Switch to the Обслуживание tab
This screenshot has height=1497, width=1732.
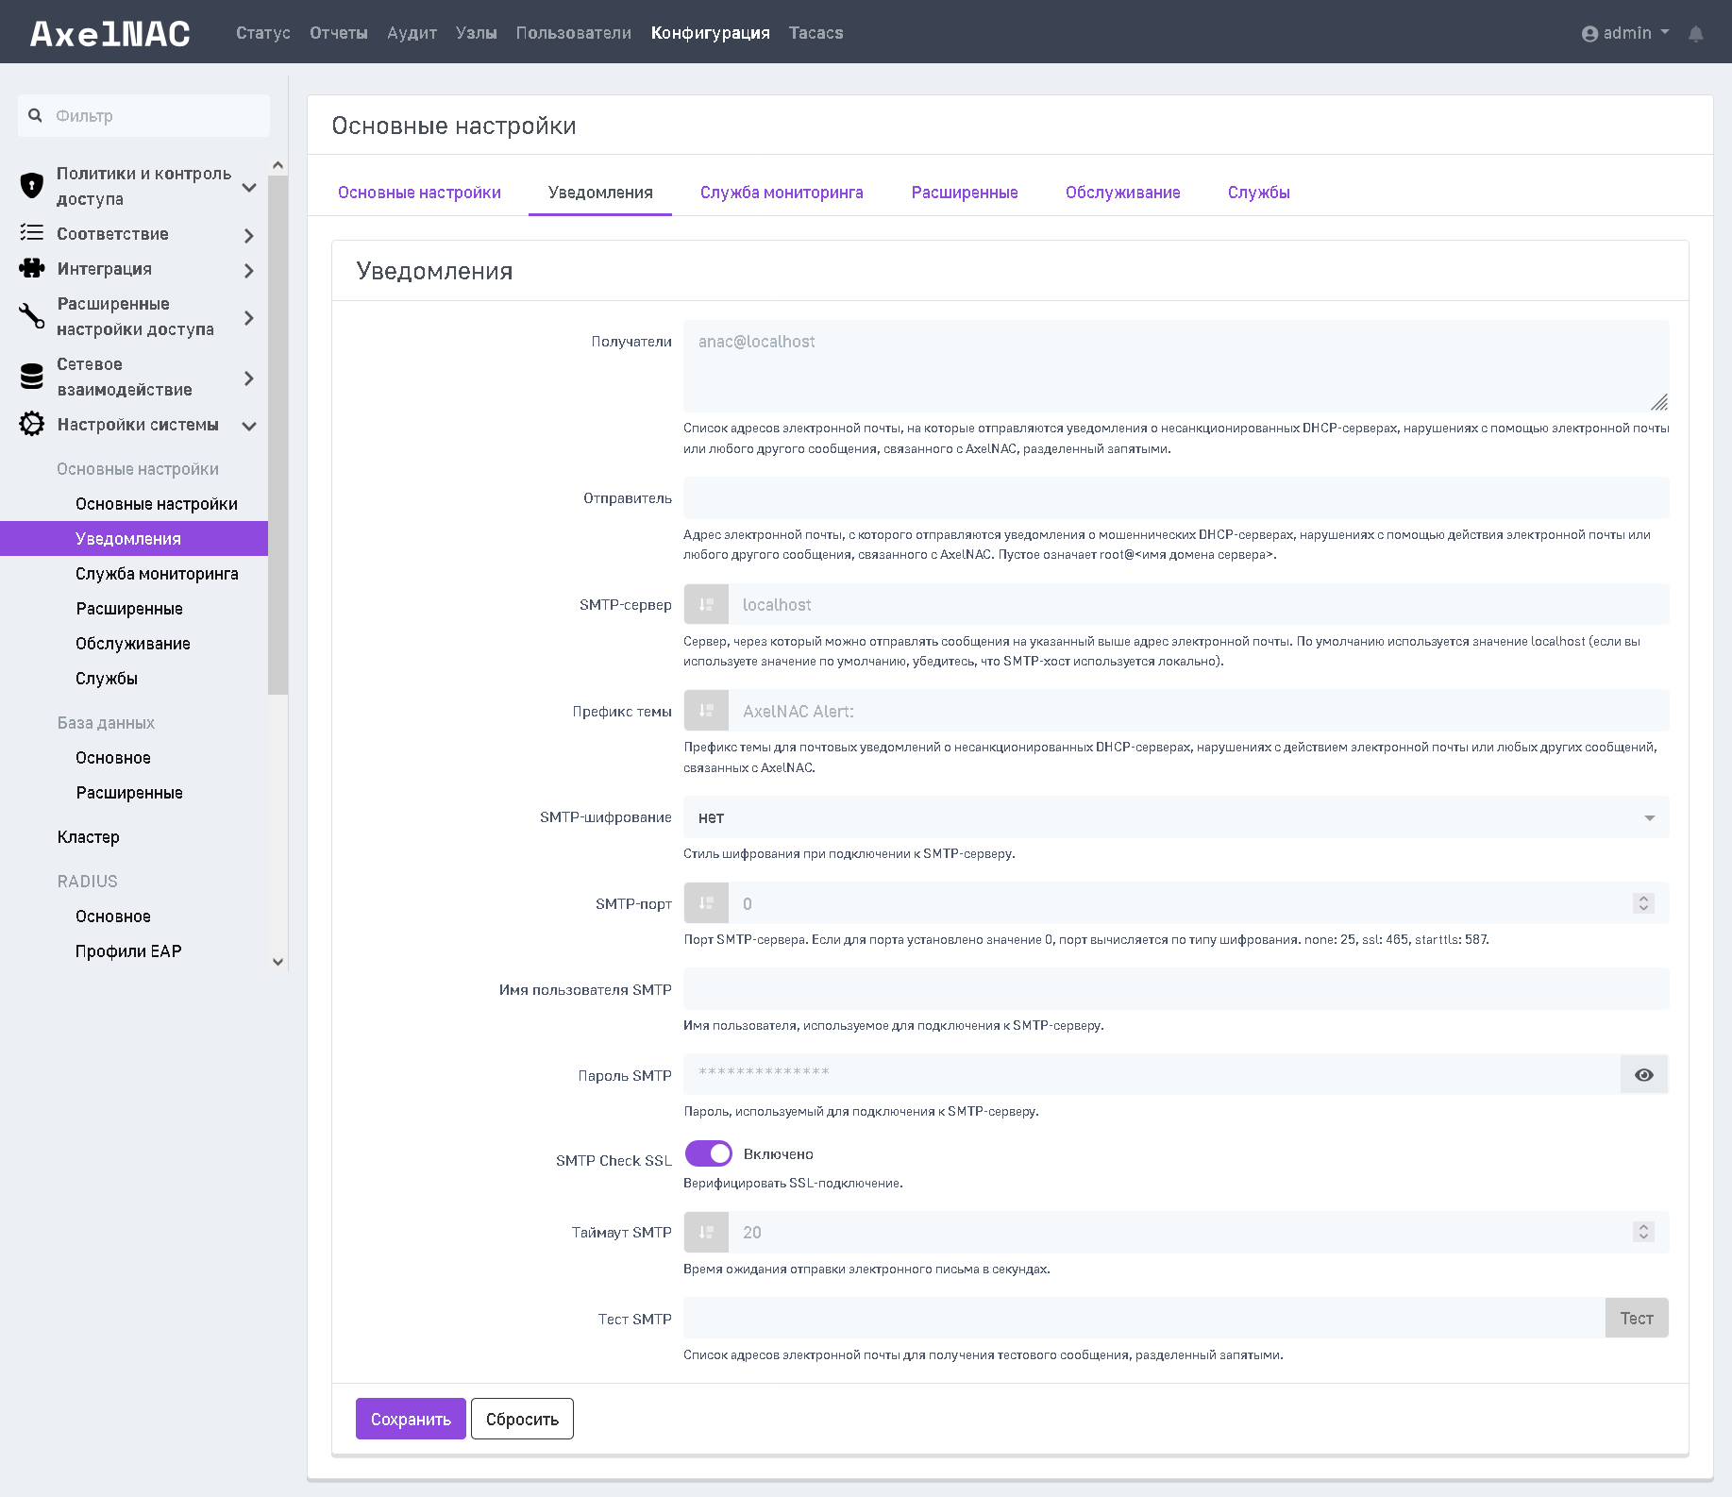click(1123, 193)
